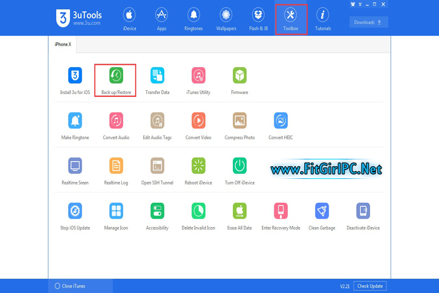Start the Realtime Log tool
The image size is (439, 293).
(116, 166)
